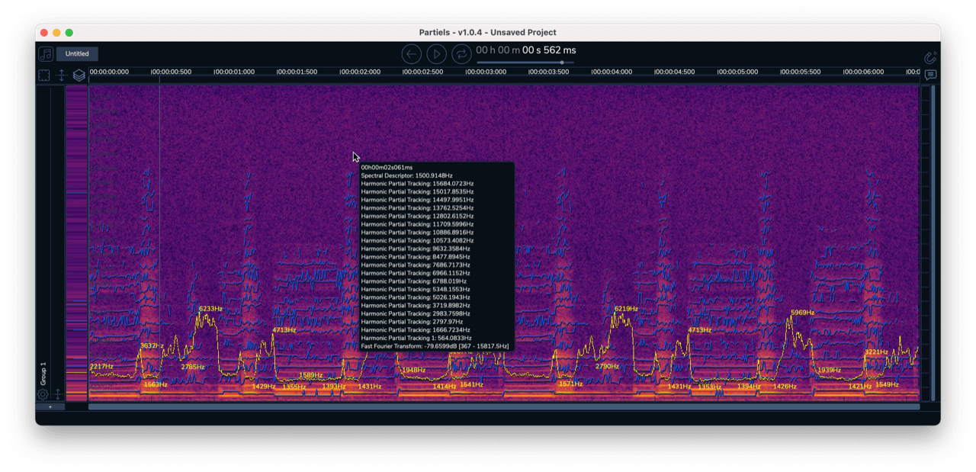This screenshot has width=976, height=472.
Task: Click the horizontal scrollbar at the bottom
Action: pyautogui.click(x=503, y=407)
